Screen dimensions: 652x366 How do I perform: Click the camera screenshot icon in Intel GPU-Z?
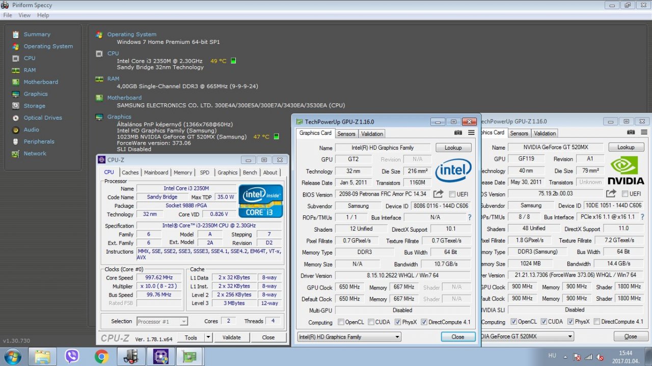(458, 133)
